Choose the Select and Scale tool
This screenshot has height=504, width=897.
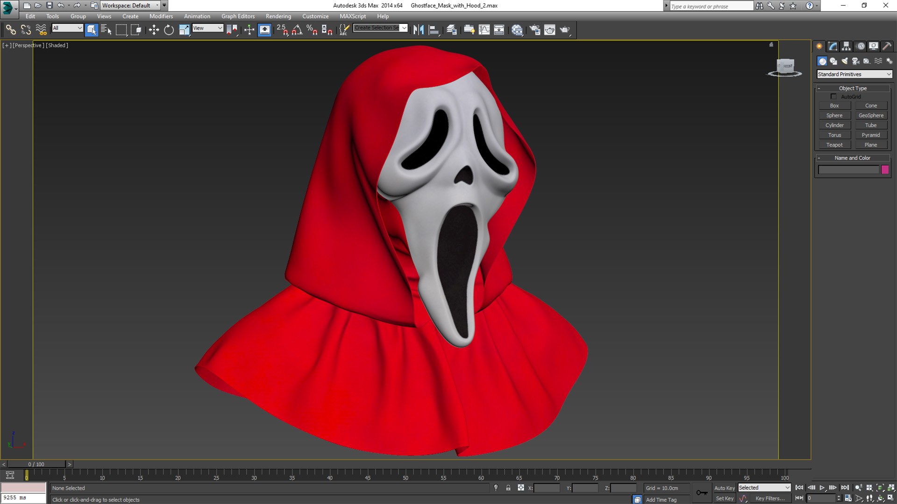pos(184,30)
